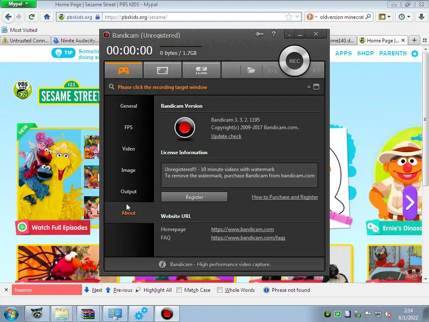Viewport: 429px width, 322px height.
Task: Open How to Purchase and Register link
Action: [x=285, y=197]
